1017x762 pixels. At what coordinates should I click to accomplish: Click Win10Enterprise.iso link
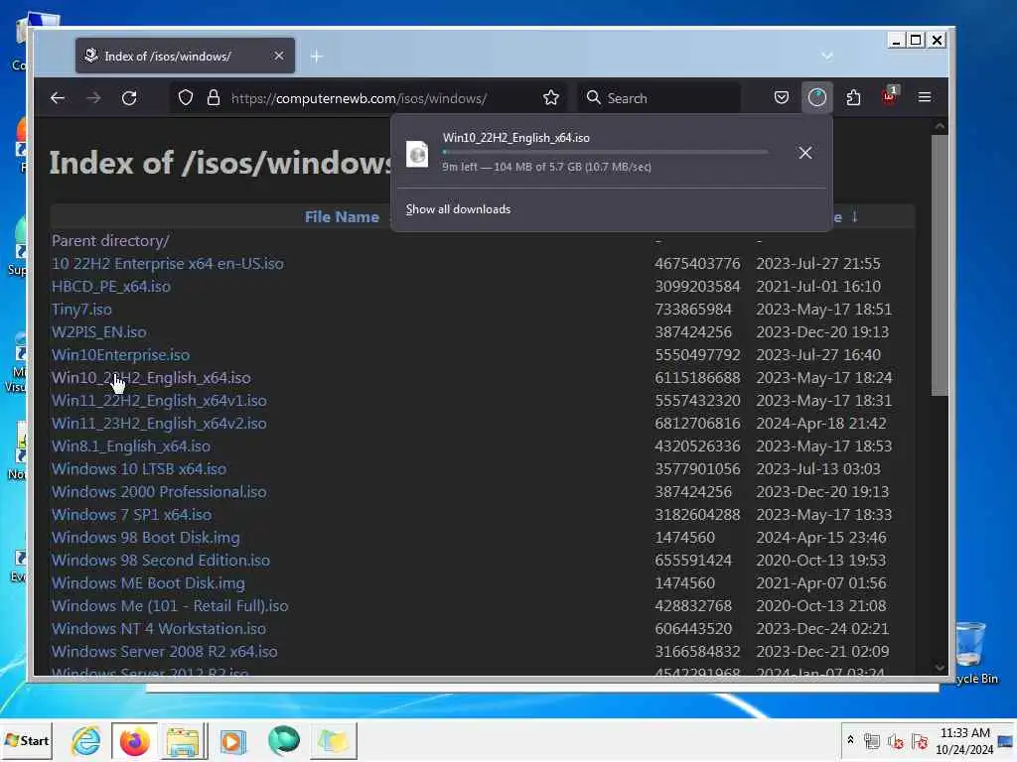(120, 355)
